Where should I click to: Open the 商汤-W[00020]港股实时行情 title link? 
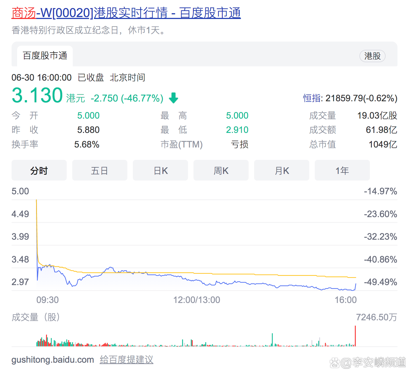click(126, 13)
